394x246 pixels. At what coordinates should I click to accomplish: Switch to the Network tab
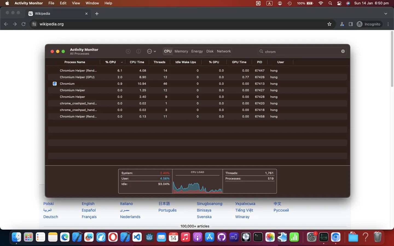(224, 51)
